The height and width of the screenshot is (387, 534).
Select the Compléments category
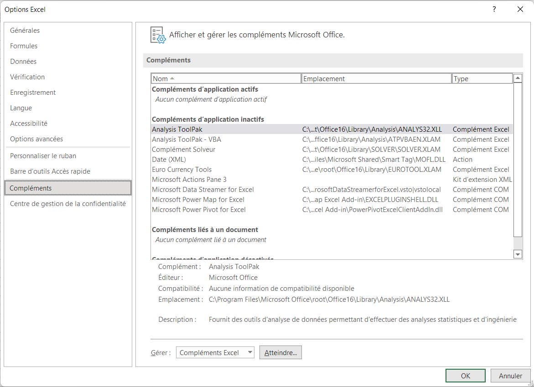(x=68, y=188)
